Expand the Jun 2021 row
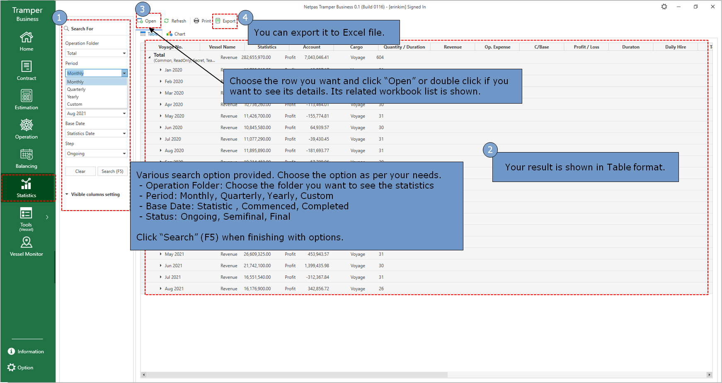 point(161,266)
